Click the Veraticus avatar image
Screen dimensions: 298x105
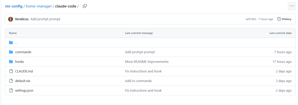click(11, 19)
